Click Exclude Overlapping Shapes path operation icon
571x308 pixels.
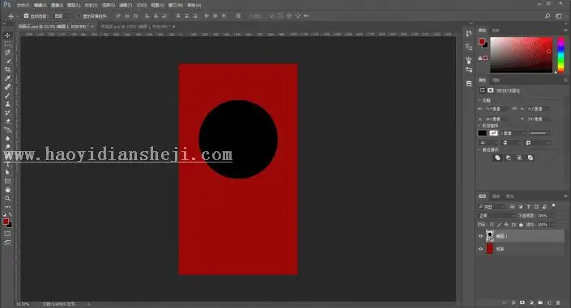click(531, 158)
